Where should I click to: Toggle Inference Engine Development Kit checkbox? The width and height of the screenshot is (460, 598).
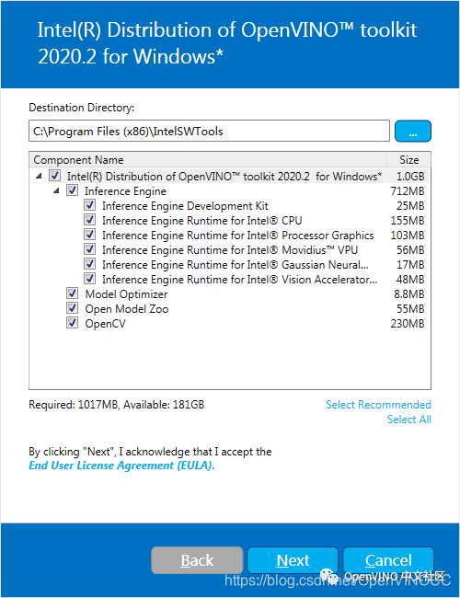click(x=90, y=205)
